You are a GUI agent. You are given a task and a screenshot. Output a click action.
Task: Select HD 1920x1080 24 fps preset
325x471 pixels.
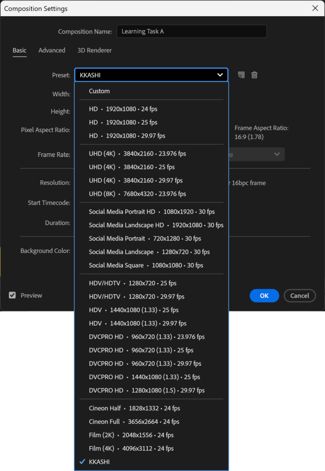tap(123, 109)
